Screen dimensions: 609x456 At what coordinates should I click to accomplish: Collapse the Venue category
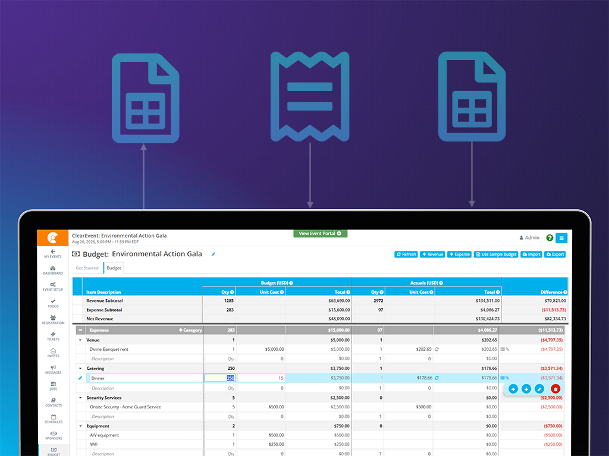(x=79, y=339)
